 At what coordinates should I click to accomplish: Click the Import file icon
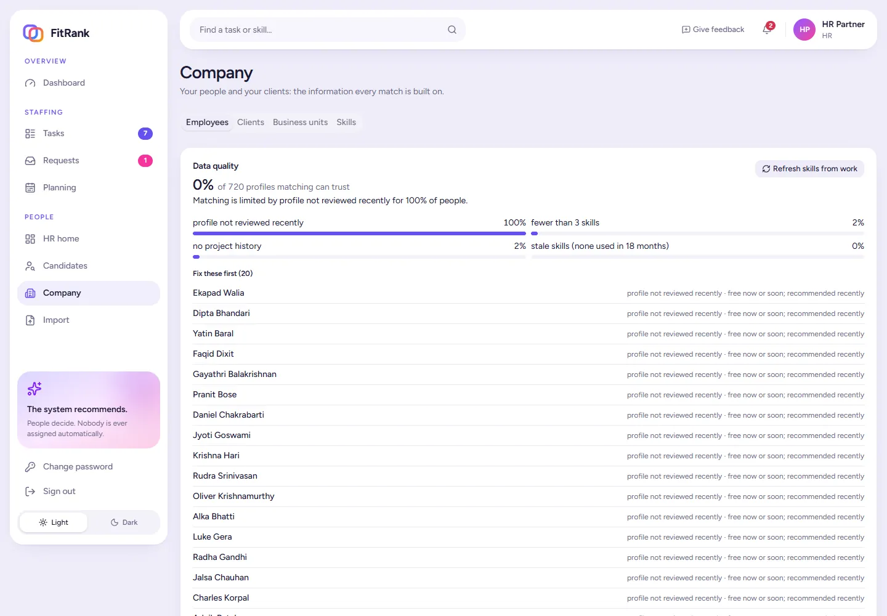tap(30, 320)
